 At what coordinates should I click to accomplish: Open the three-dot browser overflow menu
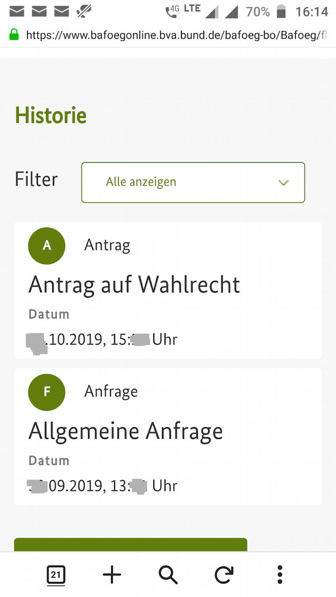tap(280, 575)
